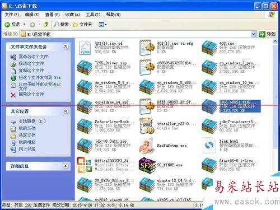Click the Go (转到) button
280x210 pixels.
coord(267,34)
